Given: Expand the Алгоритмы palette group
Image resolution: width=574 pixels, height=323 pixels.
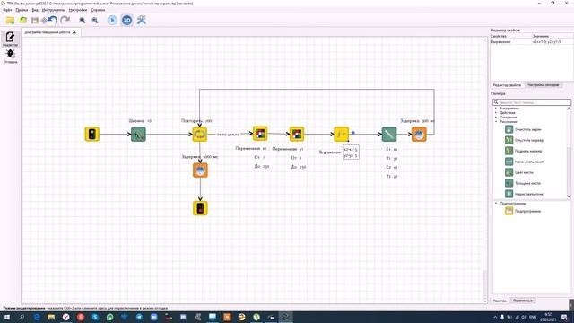Looking at the screenshot, I should [x=496, y=109].
